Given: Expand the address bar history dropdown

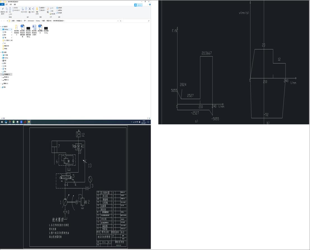Looking at the screenshot, I should coord(118,21).
